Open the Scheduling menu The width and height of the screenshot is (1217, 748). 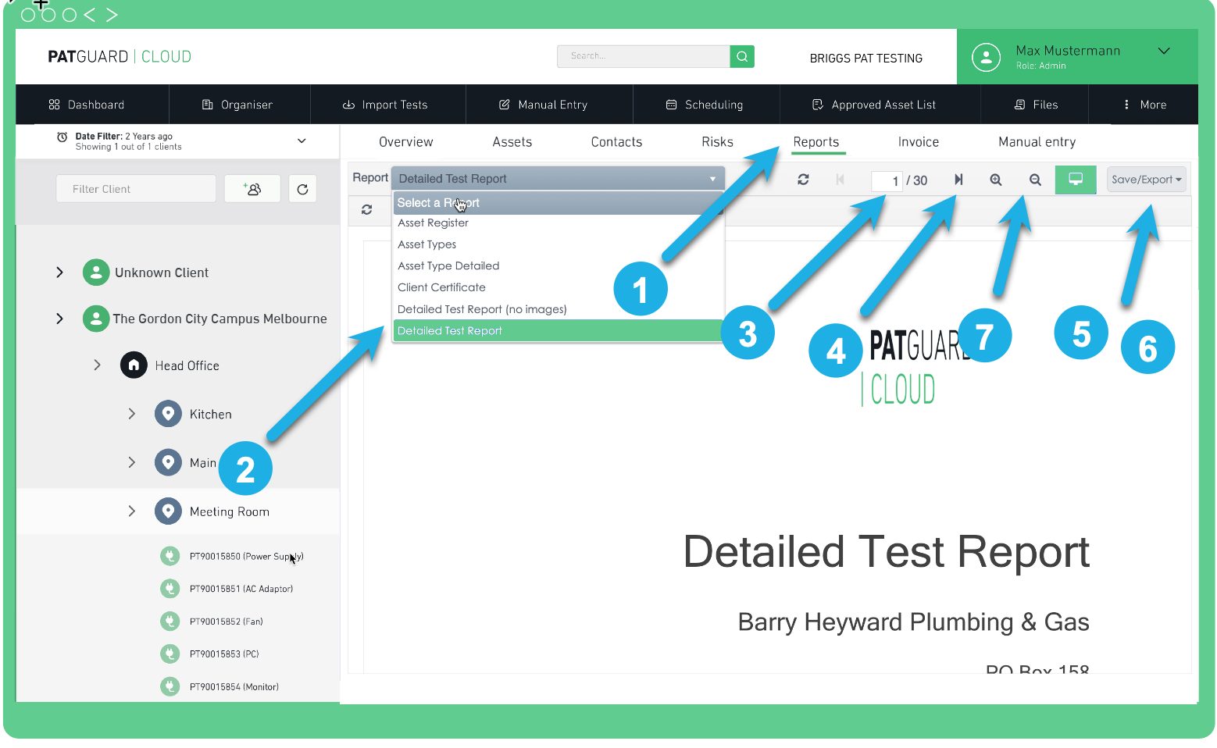pyautogui.click(x=705, y=105)
